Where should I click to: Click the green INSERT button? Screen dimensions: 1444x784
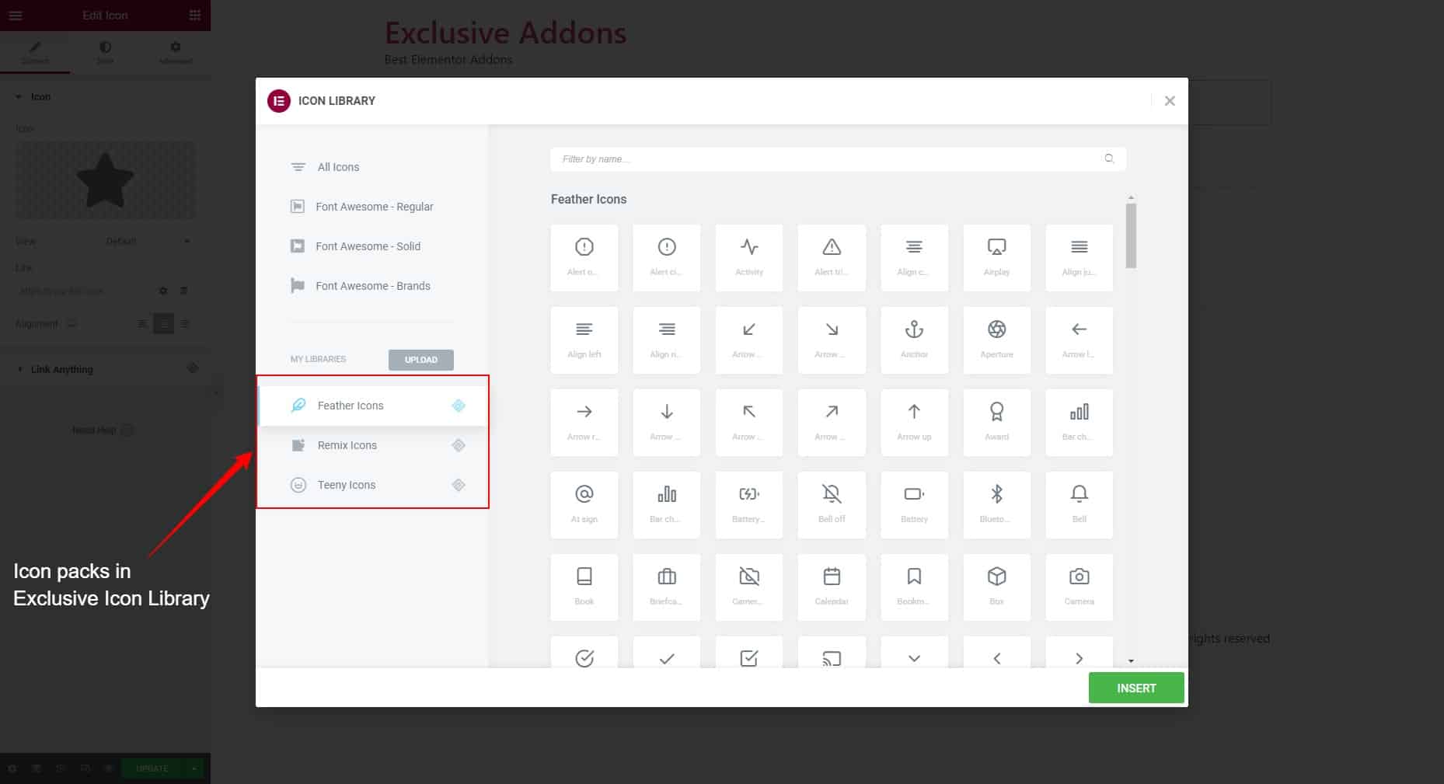point(1136,688)
